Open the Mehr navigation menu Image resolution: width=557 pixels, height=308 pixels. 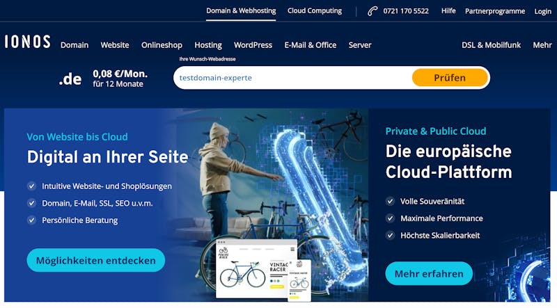point(542,45)
